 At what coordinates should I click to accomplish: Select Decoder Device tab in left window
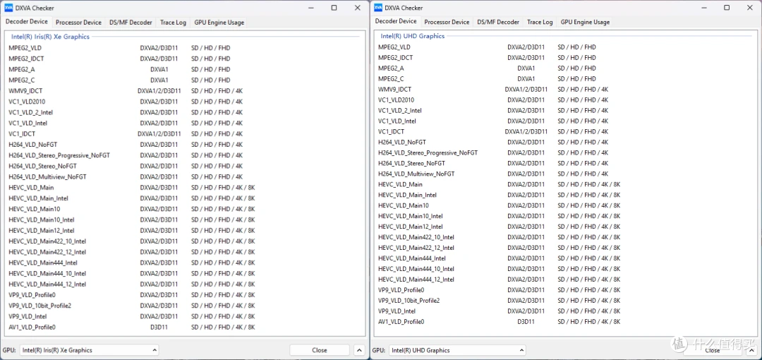(x=27, y=22)
